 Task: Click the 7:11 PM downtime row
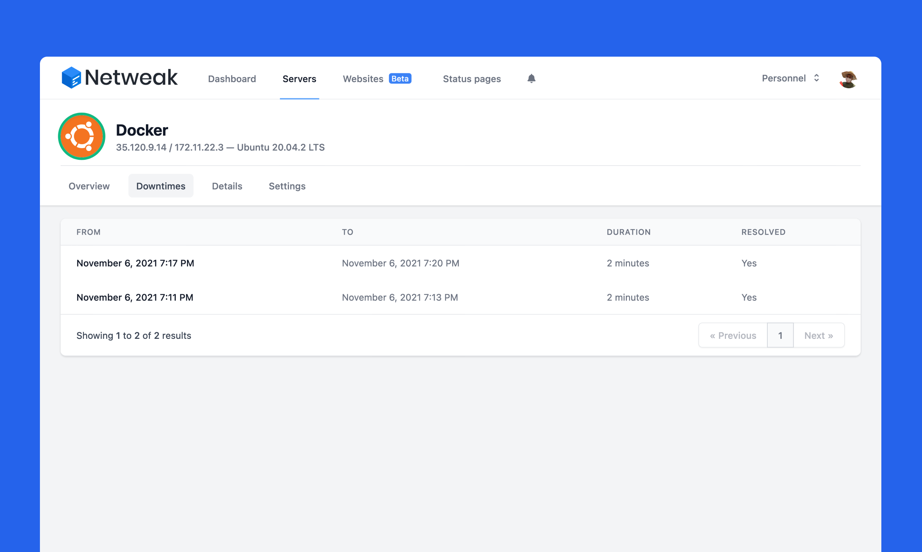tap(135, 297)
